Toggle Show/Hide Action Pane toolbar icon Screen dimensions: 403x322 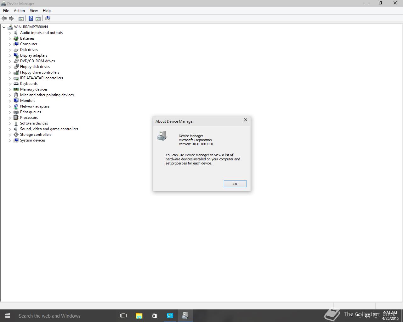click(38, 18)
